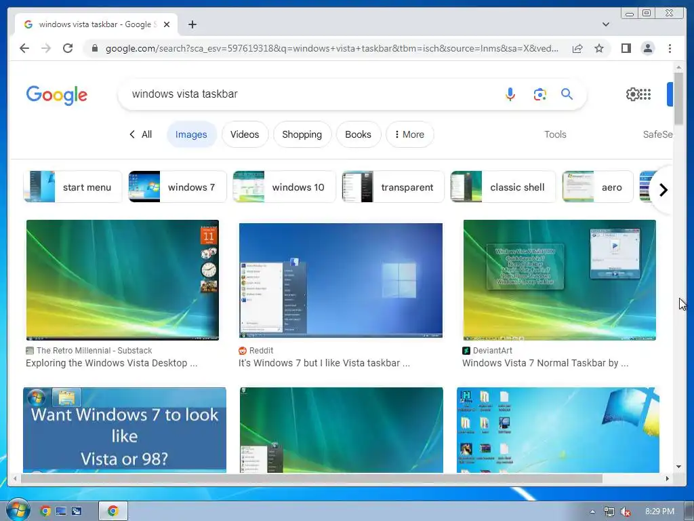Open the Chrome three-dot menu
Screen dimensions: 694x521
coord(670,48)
